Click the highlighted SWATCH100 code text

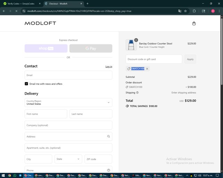(x=138, y=69)
